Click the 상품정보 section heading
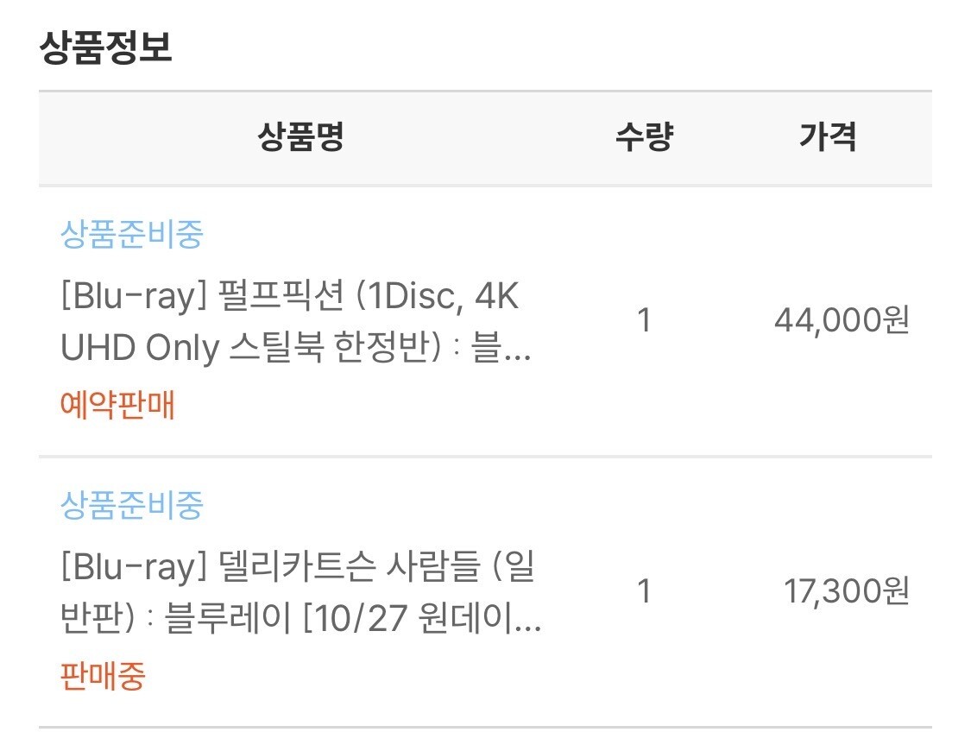 pos(105,48)
